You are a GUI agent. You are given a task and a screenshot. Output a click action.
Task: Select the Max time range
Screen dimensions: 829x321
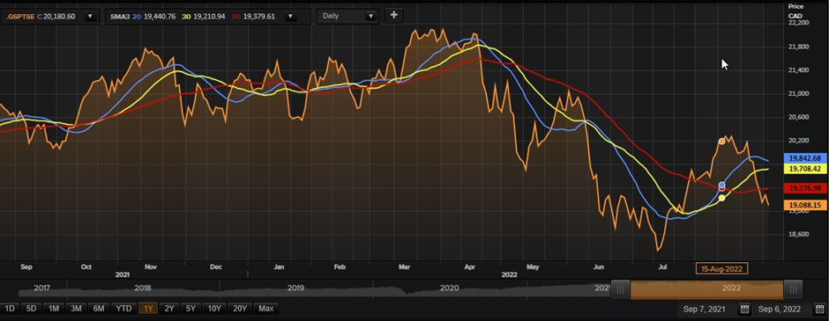266,309
